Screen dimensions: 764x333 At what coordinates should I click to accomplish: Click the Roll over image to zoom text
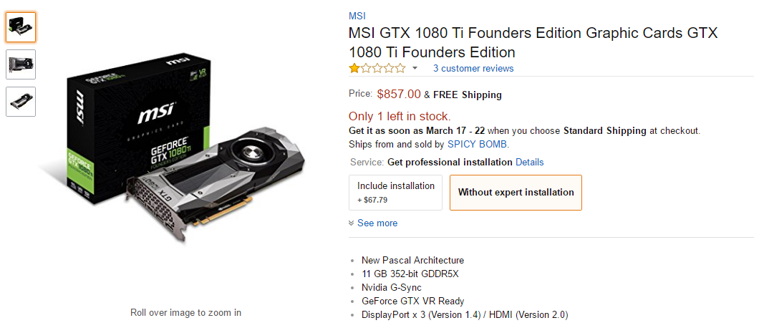(x=185, y=313)
